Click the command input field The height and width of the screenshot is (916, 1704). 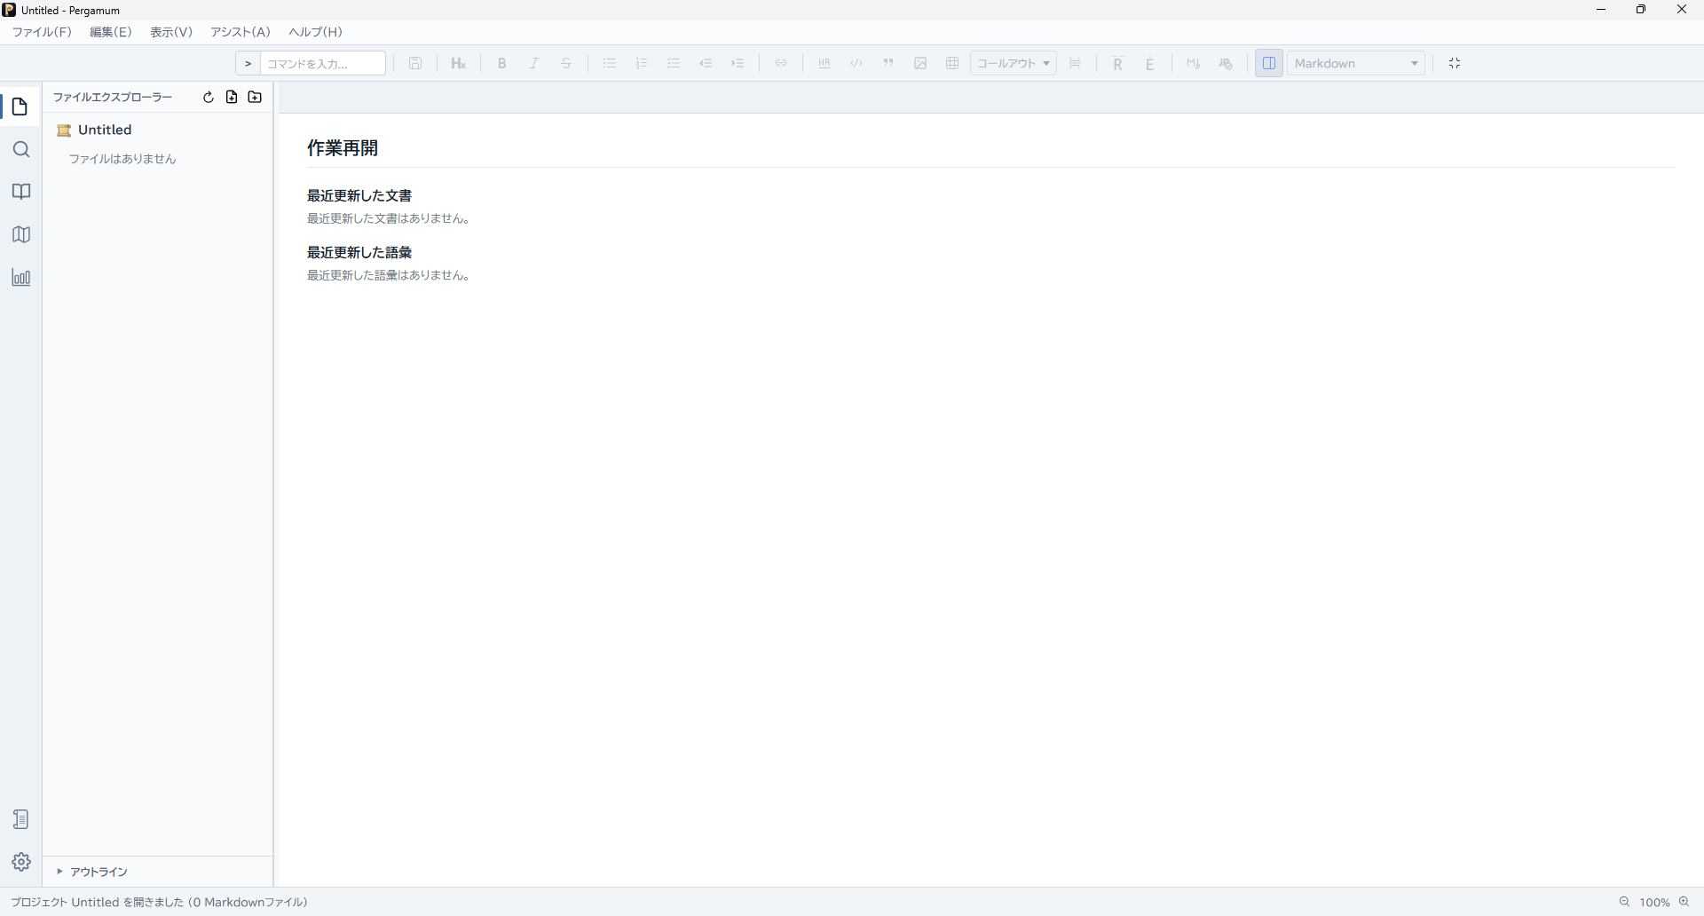[x=323, y=63]
